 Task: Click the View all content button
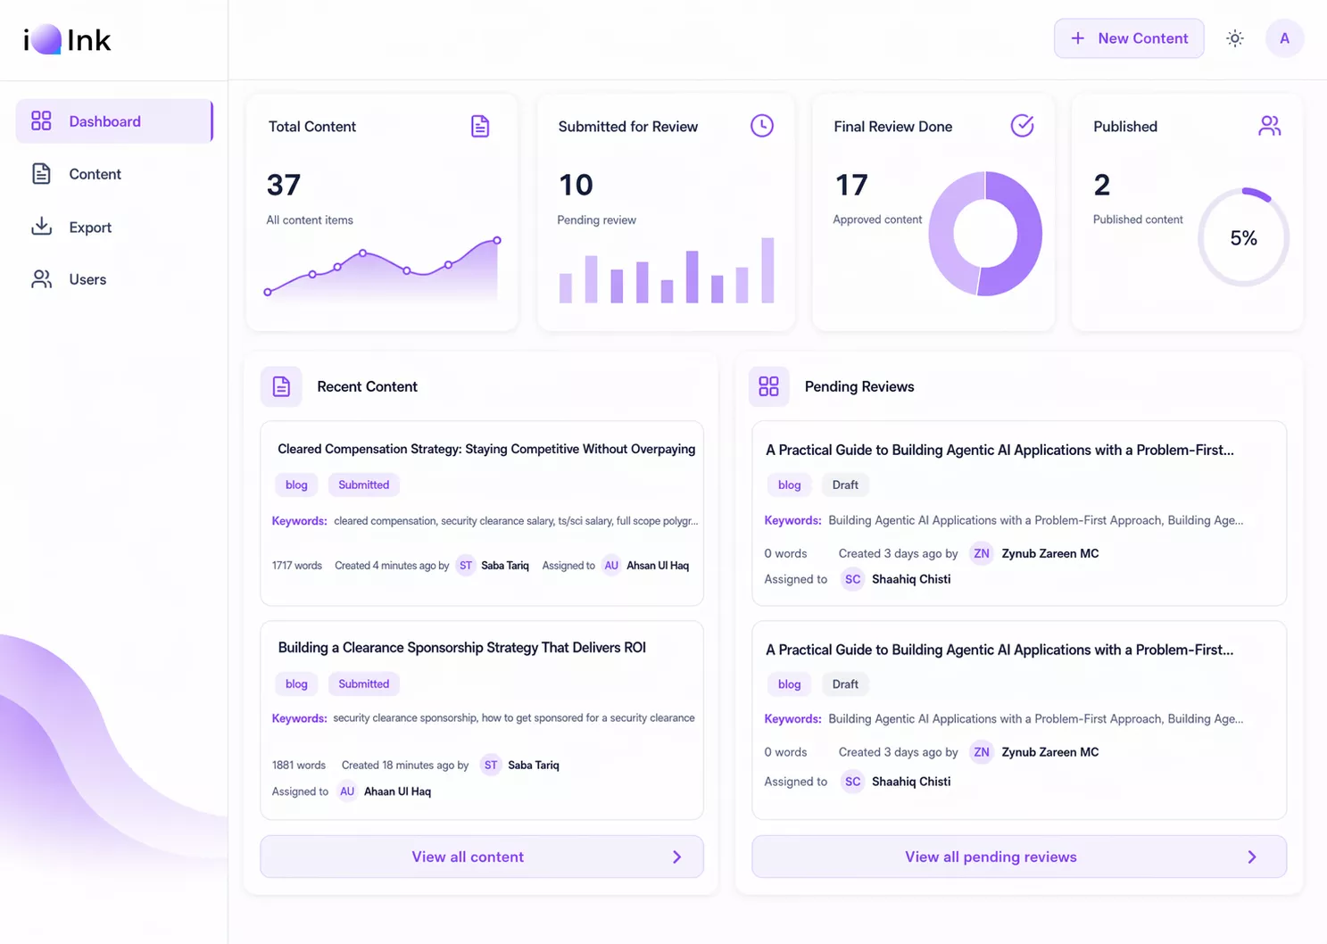482,857
